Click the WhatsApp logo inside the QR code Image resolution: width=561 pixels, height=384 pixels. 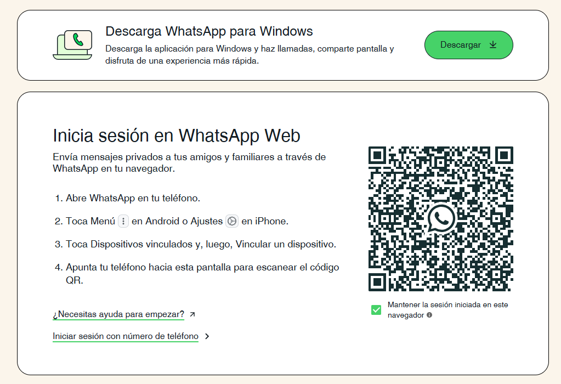441,218
